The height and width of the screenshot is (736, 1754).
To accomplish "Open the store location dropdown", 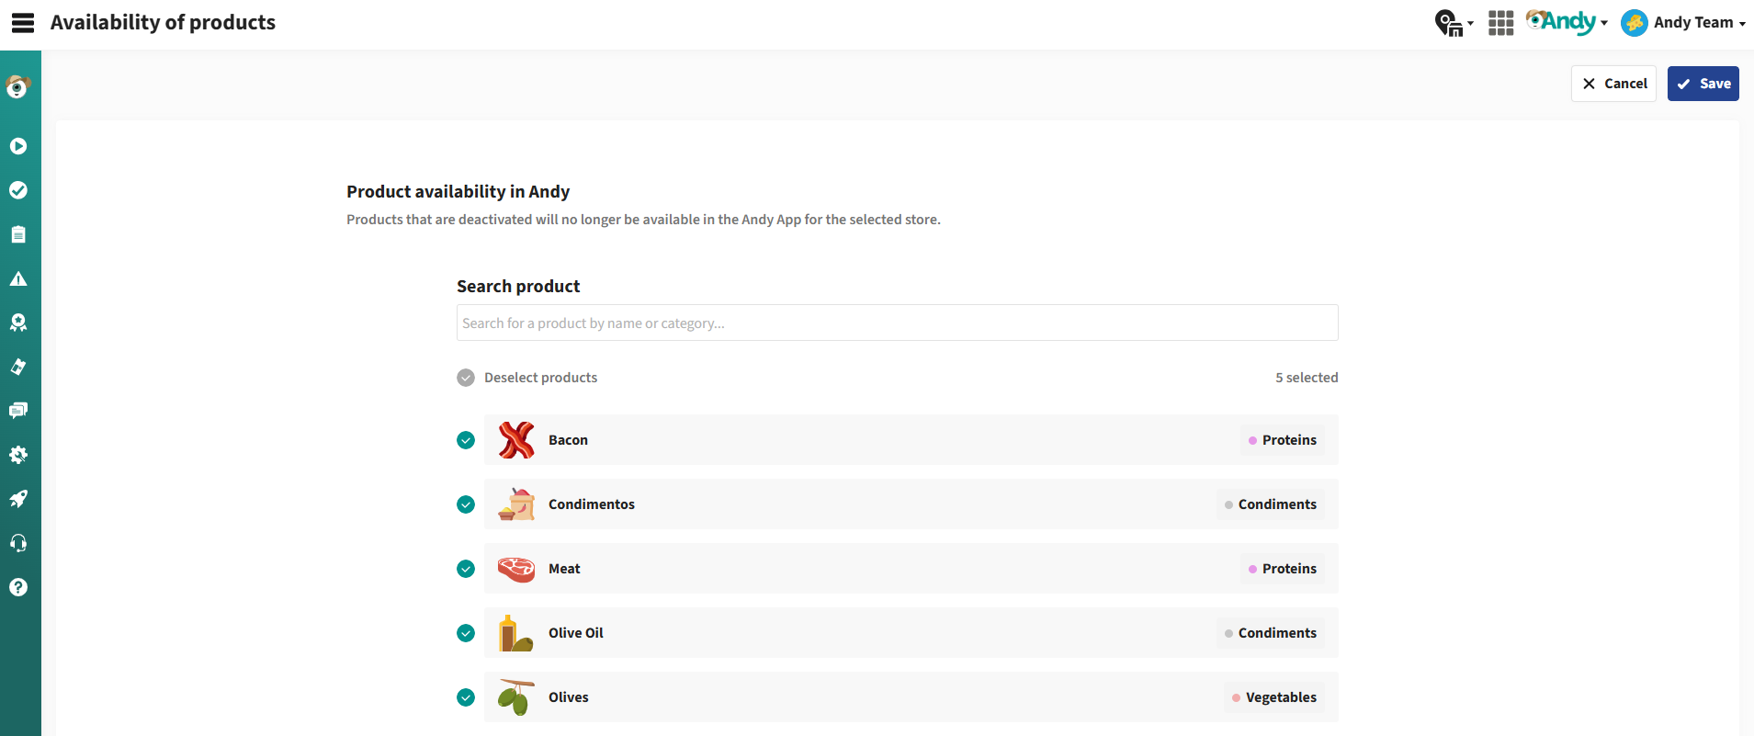I will [x=1454, y=23].
